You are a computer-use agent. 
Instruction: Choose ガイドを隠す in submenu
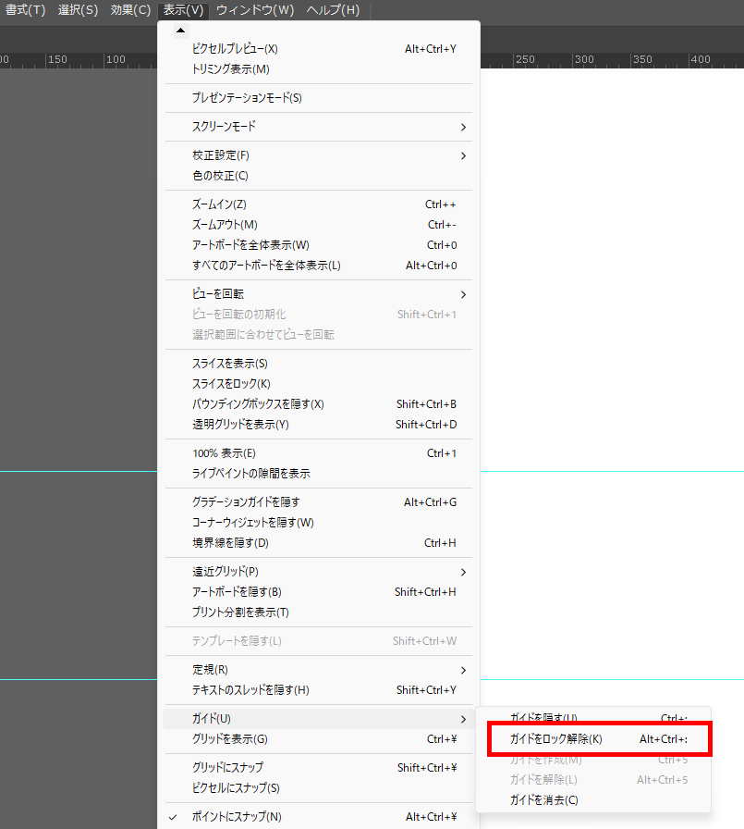pos(543,718)
